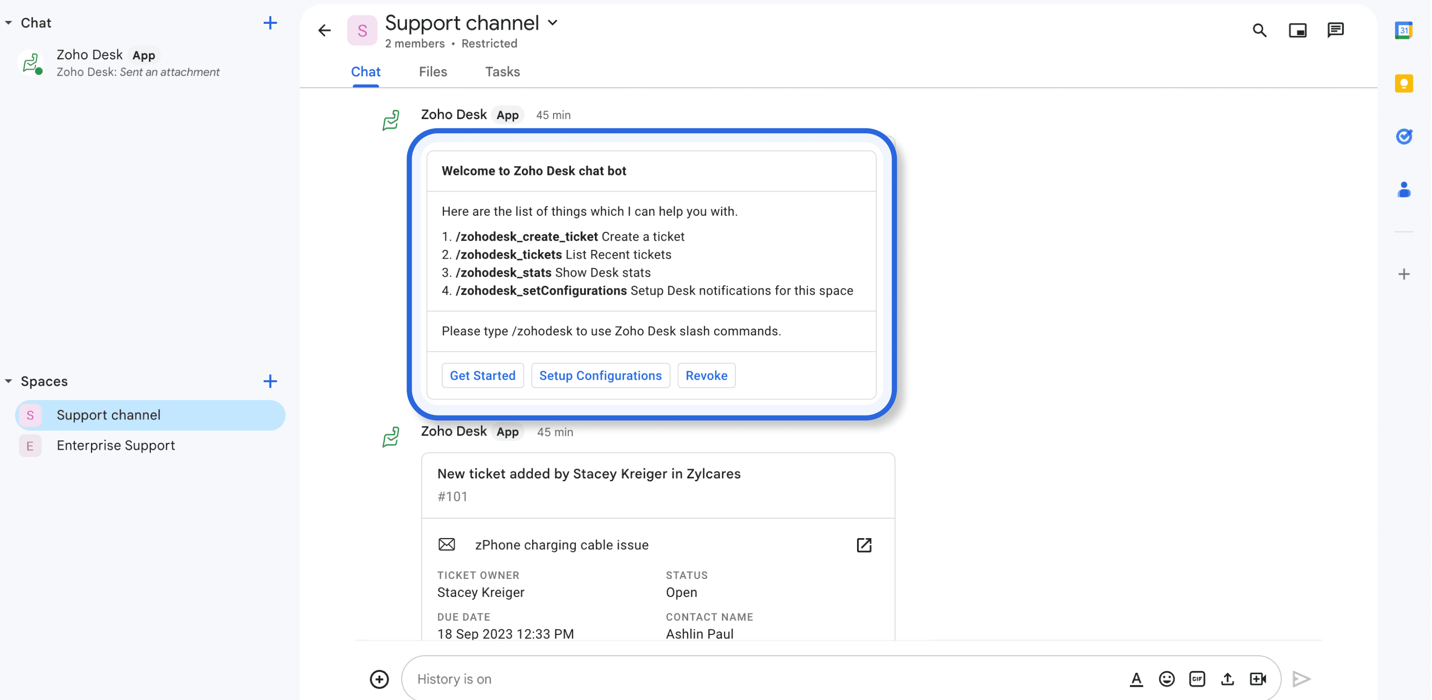Open Support channel name dropdown

(552, 23)
